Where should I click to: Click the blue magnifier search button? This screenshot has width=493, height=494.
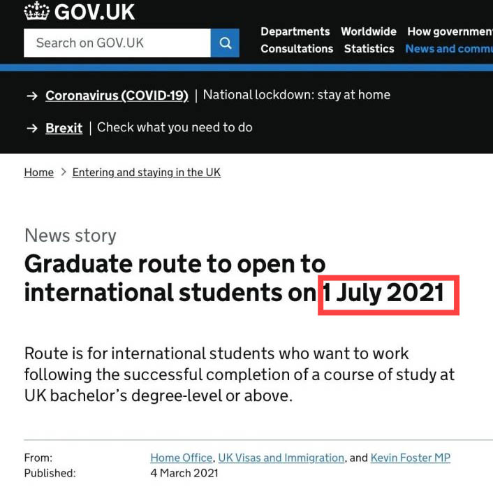click(x=225, y=43)
